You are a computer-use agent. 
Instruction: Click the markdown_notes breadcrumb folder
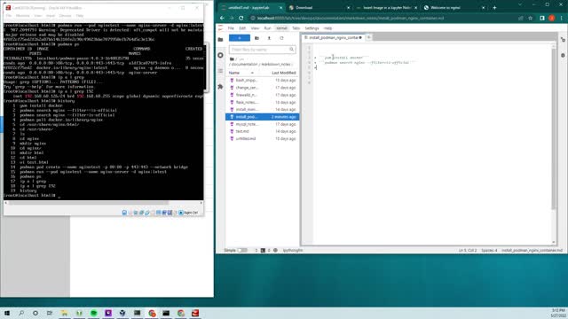coord(276,65)
